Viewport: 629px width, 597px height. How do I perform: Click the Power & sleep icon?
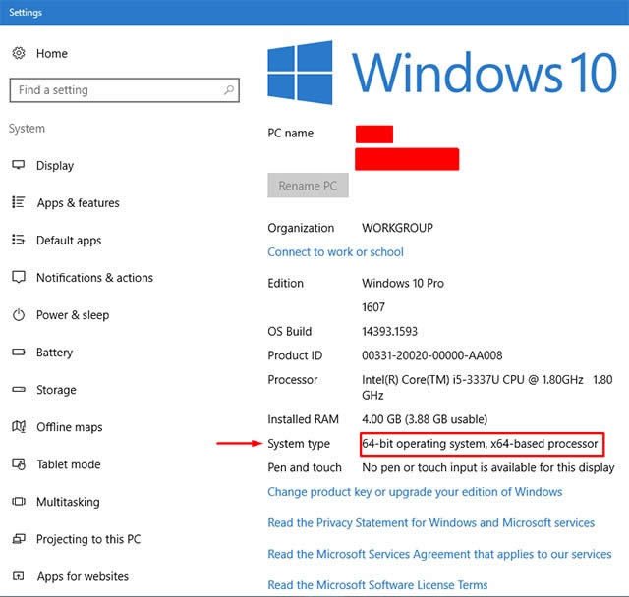(19, 314)
